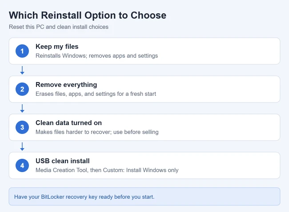The width and height of the screenshot is (289, 212).
Task: Click the BitLocker recovery key note
Action: tap(144, 196)
